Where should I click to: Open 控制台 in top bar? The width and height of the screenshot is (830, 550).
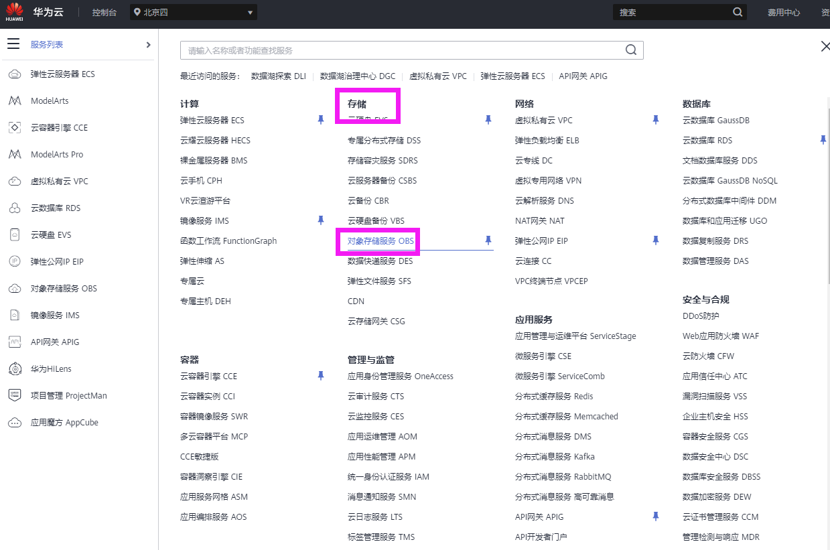(x=103, y=12)
